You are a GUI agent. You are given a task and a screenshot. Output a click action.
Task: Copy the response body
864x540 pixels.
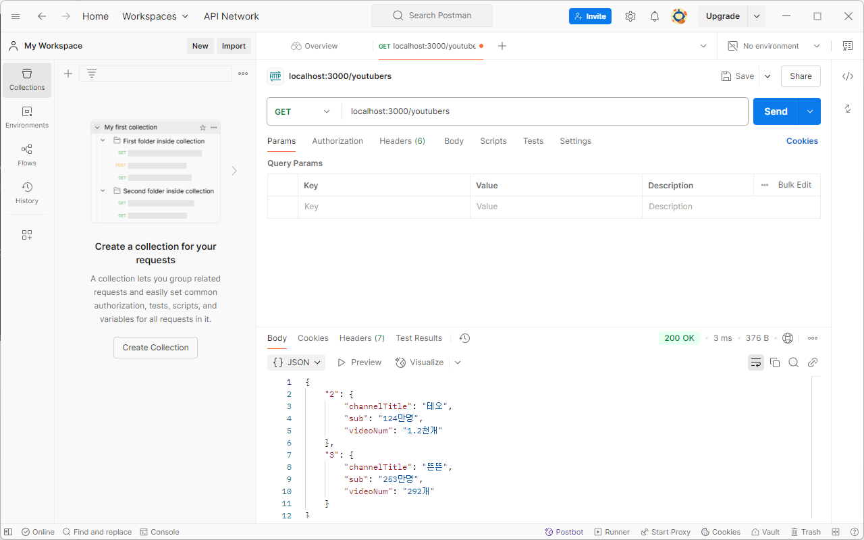click(775, 362)
